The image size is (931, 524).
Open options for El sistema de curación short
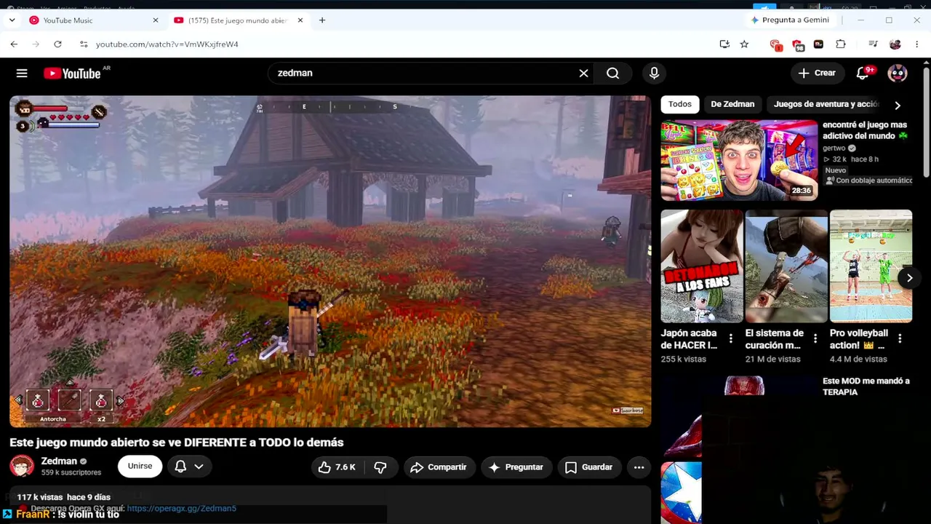(x=815, y=338)
